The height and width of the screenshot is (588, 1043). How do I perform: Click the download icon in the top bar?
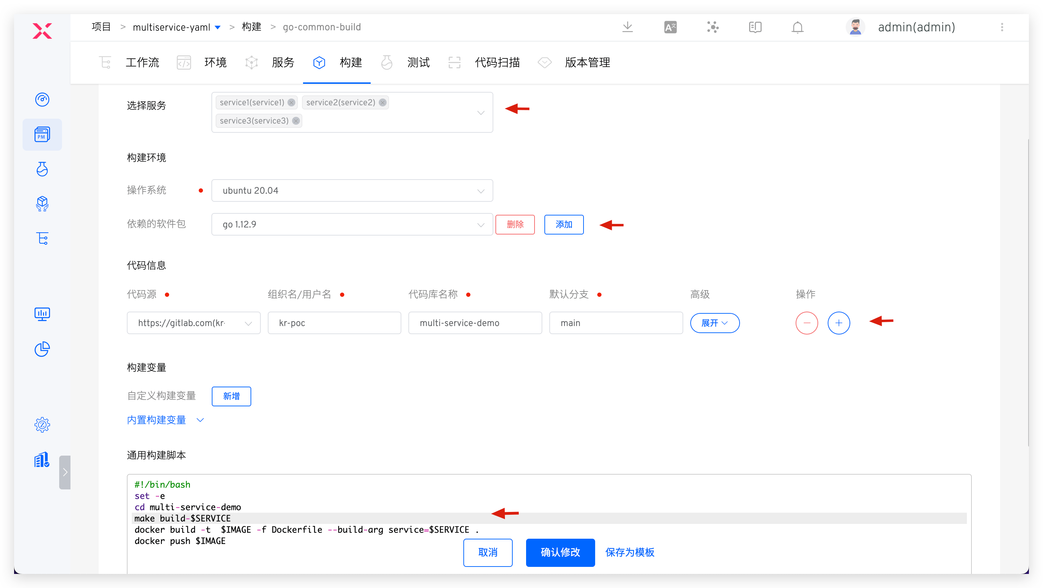point(628,27)
